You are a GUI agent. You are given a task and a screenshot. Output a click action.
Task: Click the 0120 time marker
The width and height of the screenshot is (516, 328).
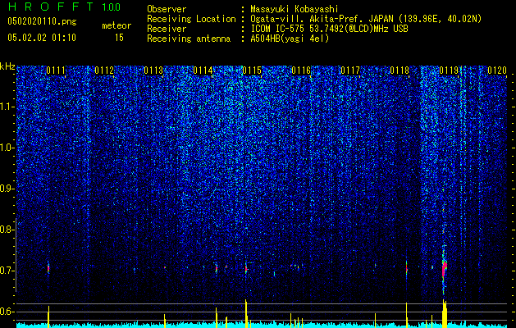tap(497, 71)
